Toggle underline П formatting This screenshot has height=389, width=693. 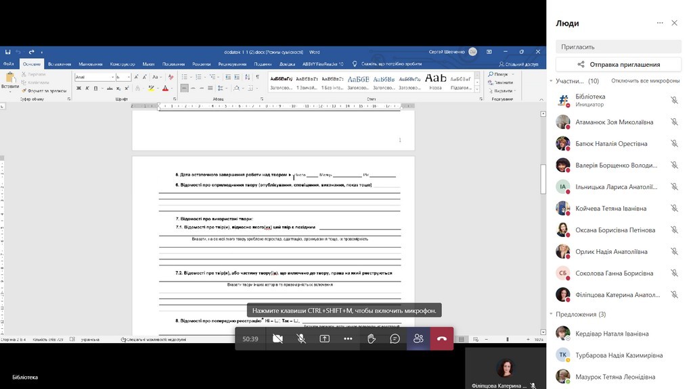point(95,88)
